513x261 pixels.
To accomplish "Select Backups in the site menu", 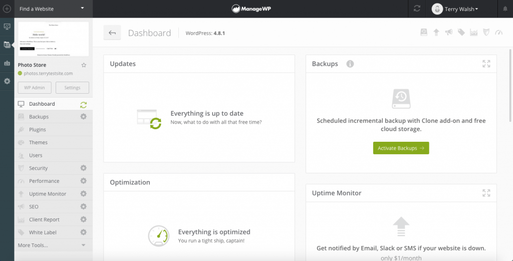I will 53,117.
